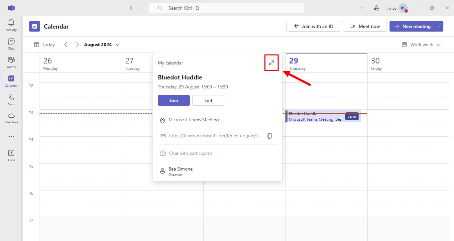Open the Apps store in sidebar

tap(11, 156)
